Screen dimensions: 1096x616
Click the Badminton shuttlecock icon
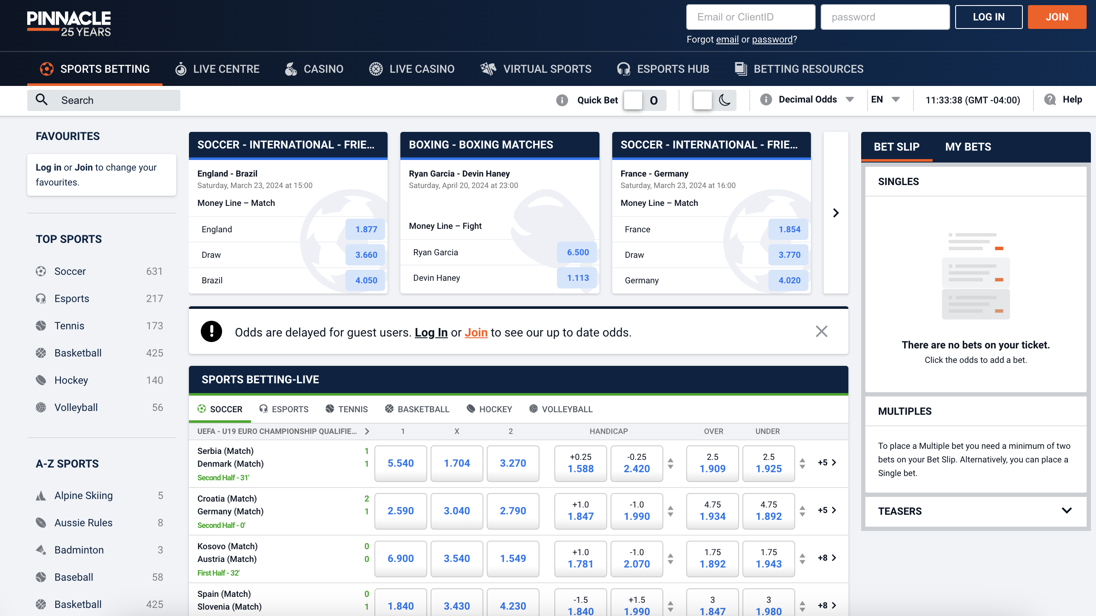(41, 550)
